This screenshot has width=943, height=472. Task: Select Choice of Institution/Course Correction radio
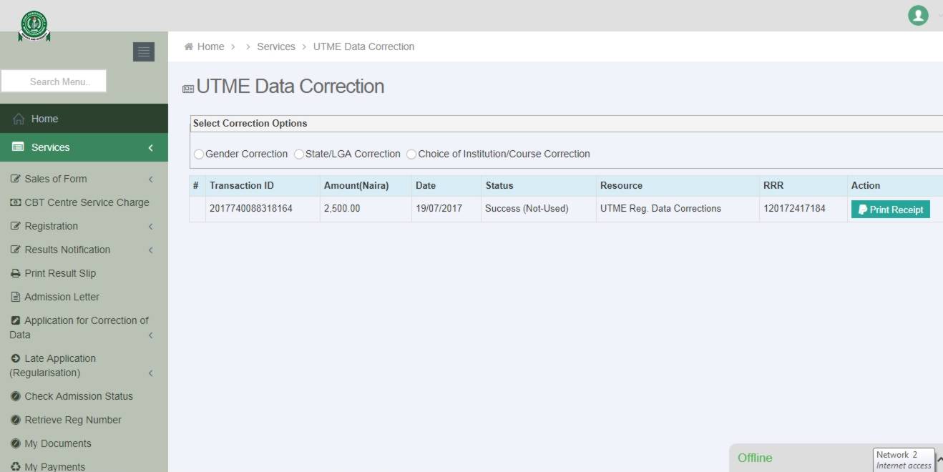(x=411, y=154)
